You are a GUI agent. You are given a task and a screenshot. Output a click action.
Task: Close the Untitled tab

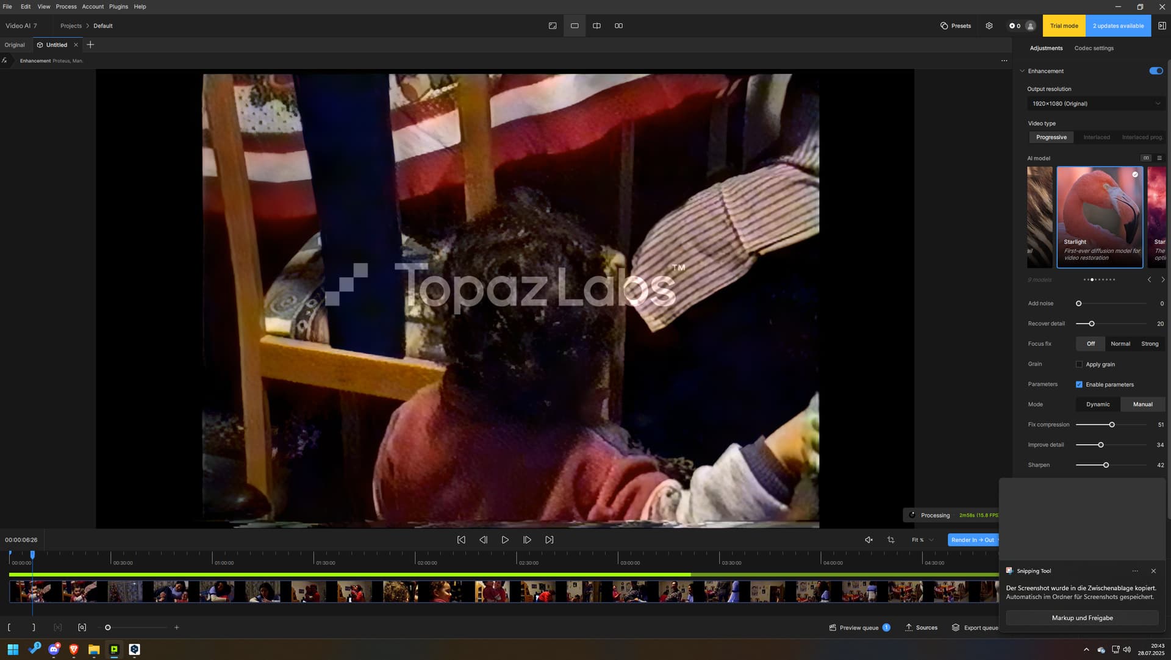[76, 45]
